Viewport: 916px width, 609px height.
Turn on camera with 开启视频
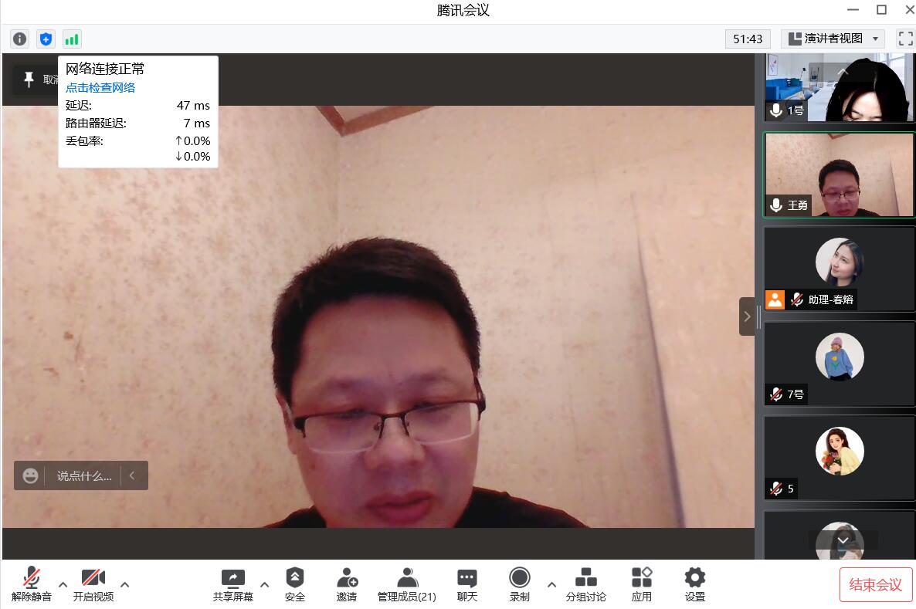pos(93,584)
